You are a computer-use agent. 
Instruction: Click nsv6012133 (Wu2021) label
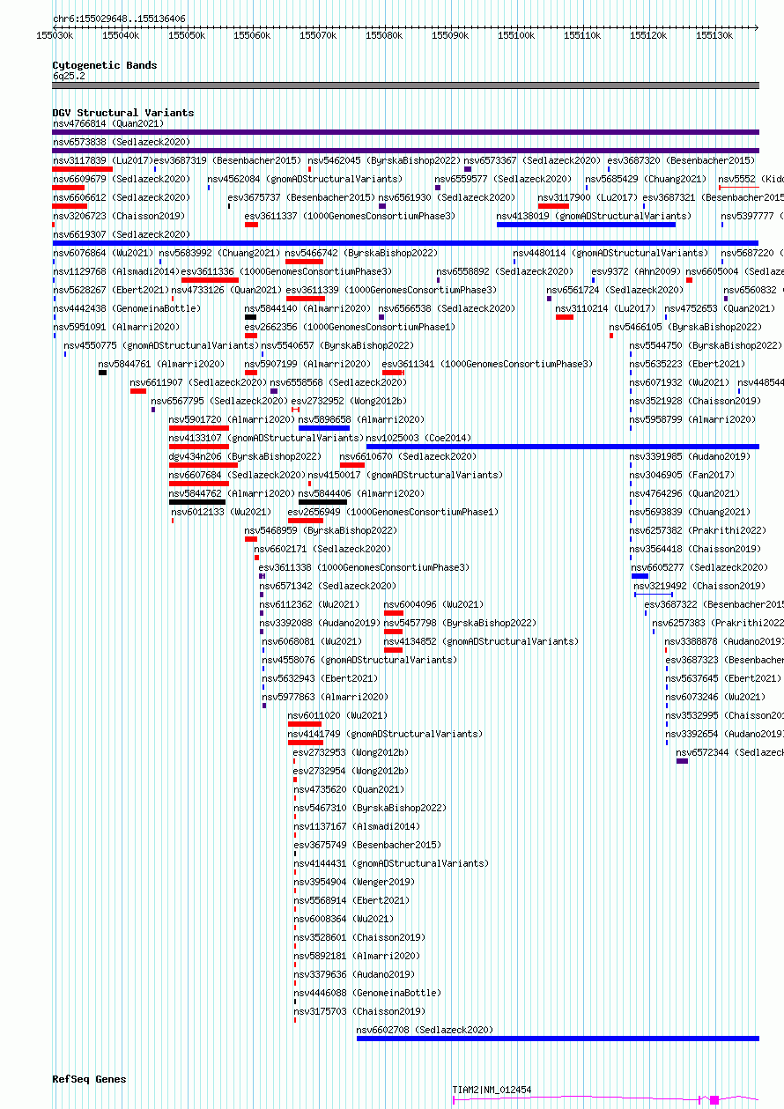pyautogui.click(x=222, y=512)
